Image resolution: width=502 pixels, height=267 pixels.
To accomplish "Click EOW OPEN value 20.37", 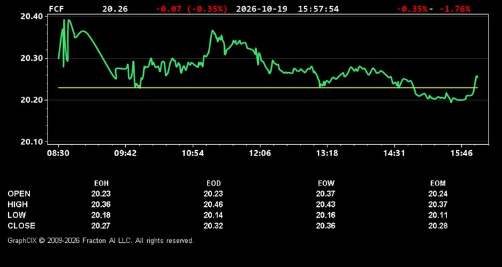I will point(325,194).
